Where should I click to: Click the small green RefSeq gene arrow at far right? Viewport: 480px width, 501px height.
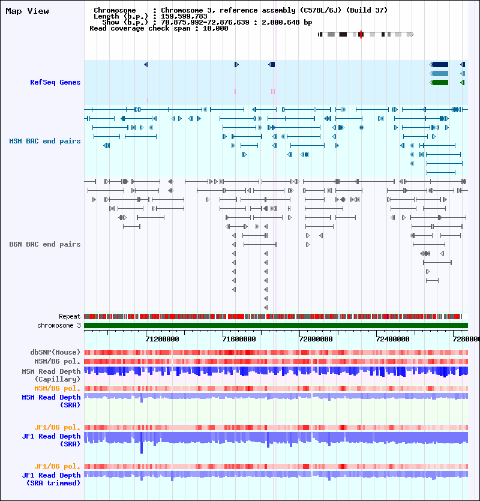pyautogui.click(x=463, y=82)
